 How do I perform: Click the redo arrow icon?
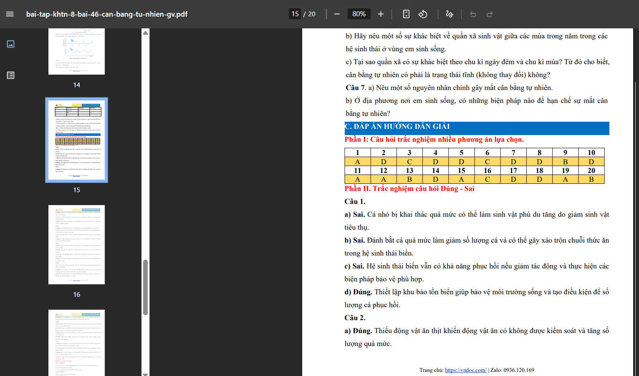pos(490,14)
